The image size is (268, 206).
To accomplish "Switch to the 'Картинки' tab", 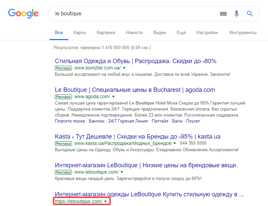I will point(106,33).
